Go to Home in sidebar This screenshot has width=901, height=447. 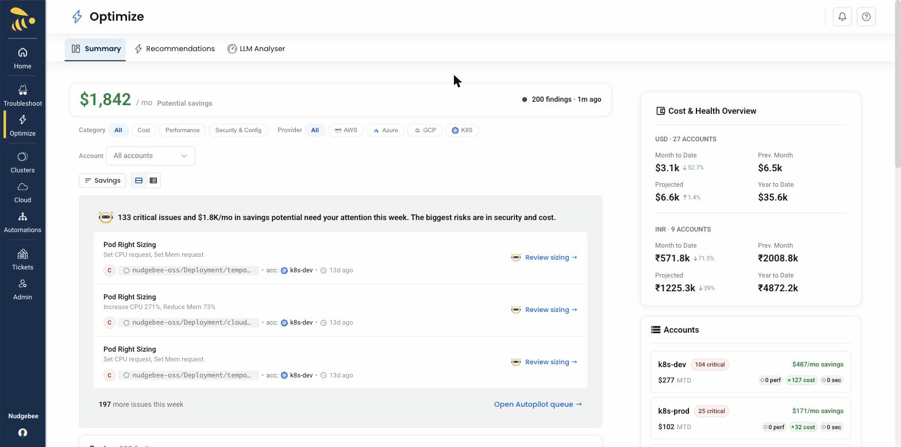coord(22,58)
